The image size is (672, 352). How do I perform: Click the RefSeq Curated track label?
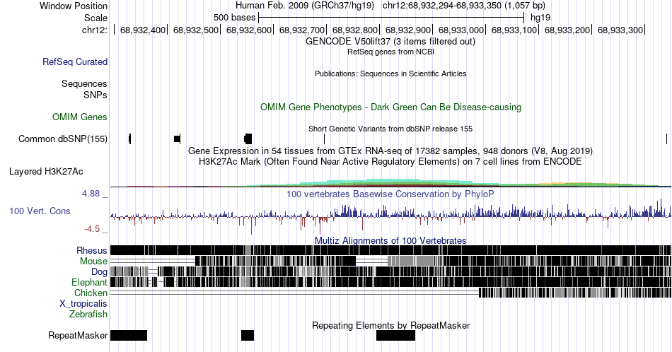click(74, 61)
